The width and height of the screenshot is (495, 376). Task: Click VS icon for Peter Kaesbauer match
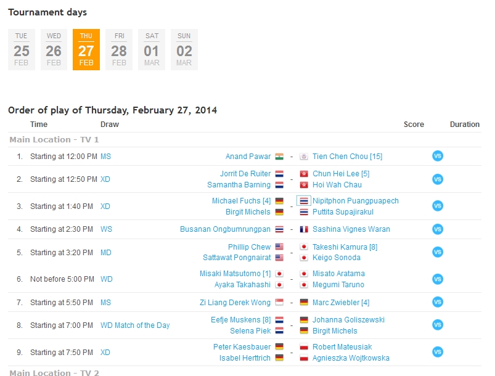(438, 352)
